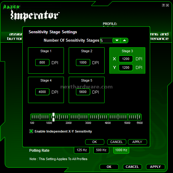
Task: Set polling rate to 125 Hz
Action: (82, 150)
